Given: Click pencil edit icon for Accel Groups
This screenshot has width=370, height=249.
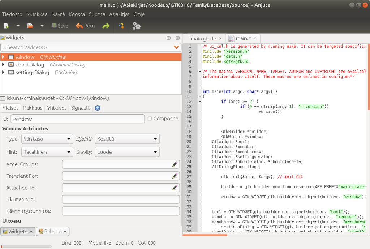Looking at the screenshot, I should (175, 164).
